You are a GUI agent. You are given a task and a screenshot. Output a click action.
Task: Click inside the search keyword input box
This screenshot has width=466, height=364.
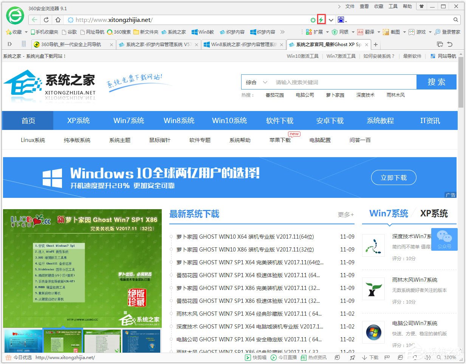(321, 82)
